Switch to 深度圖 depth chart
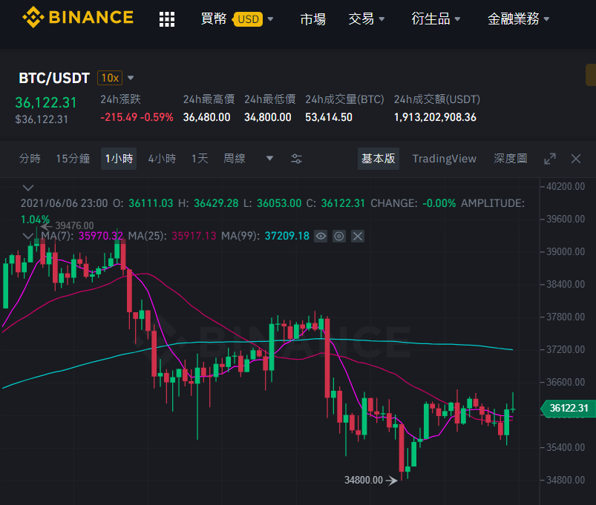This screenshot has height=505, width=596. [511, 159]
